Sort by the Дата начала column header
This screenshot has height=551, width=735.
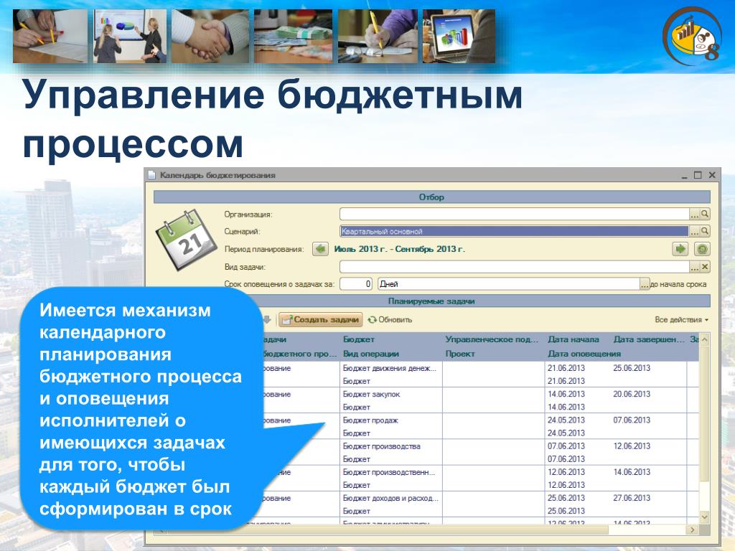coord(573,339)
